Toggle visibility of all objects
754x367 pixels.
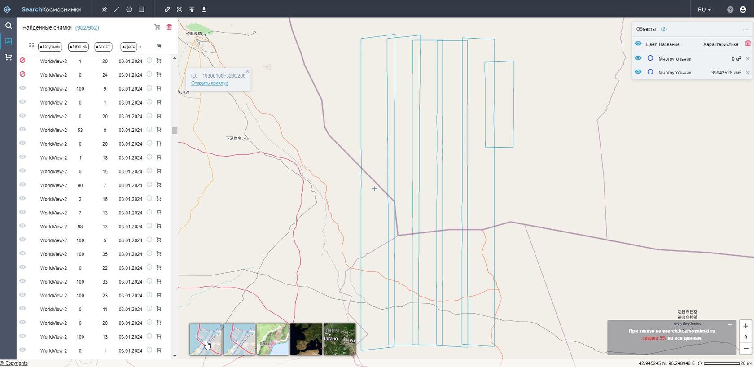(638, 44)
